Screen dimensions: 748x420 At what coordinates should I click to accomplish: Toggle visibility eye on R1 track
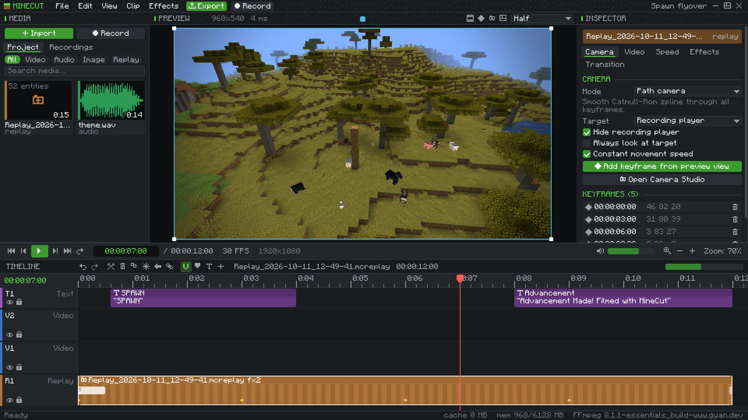pyautogui.click(x=9, y=400)
